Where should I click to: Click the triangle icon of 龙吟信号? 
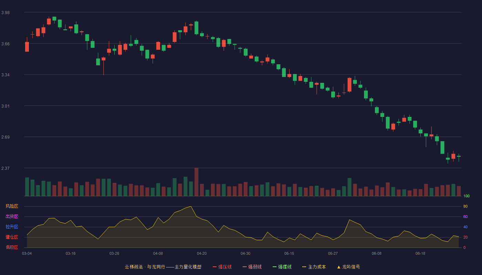pos(338,267)
